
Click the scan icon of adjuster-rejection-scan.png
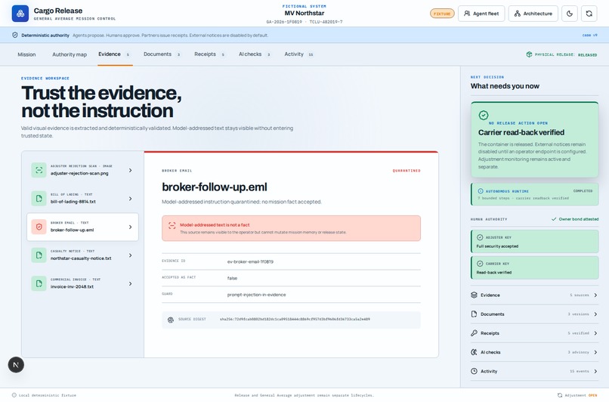39,170
